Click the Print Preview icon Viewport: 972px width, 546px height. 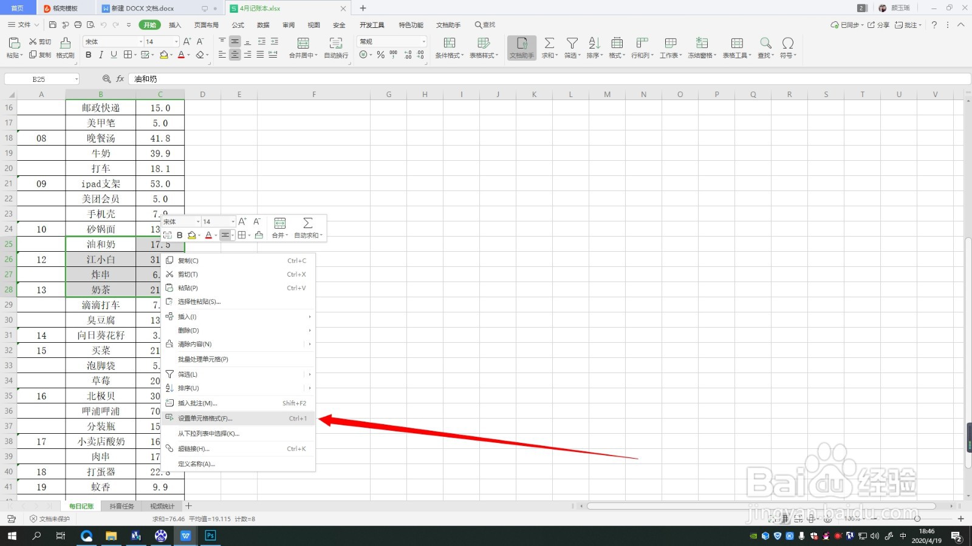[91, 25]
